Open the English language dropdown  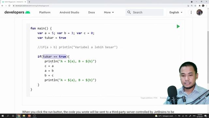(x=176, y=12)
